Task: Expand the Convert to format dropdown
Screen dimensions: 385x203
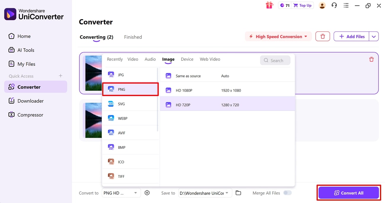Action: (x=121, y=193)
